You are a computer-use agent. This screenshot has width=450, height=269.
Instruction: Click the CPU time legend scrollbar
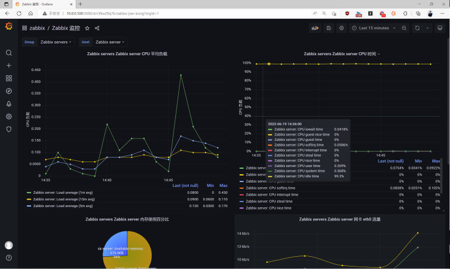pyautogui.click(x=442, y=176)
